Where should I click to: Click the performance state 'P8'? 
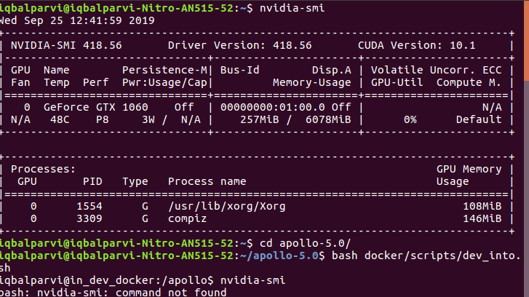[x=102, y=119]
